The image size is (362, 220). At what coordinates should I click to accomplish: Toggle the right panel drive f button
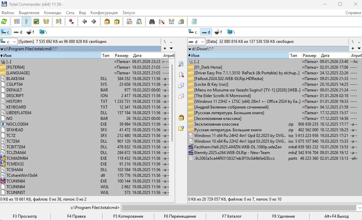(218, 32)
